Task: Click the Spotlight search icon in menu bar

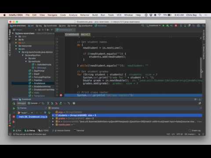Action: coord(200,15)
